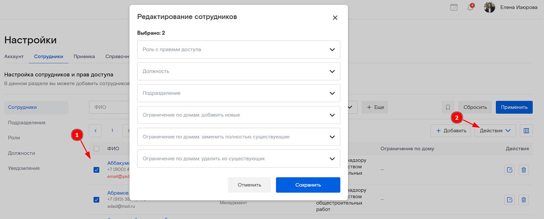Click Елена Изюрова profile avatar
The width and height of the screenshot is (544, 219).
point(490,7)
